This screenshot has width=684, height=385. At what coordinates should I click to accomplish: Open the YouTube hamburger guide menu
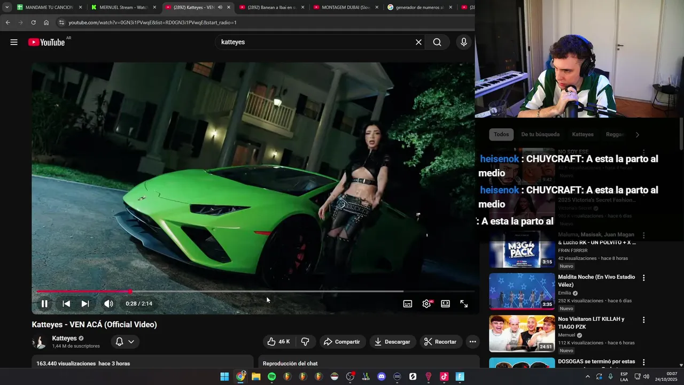(14, 42)
